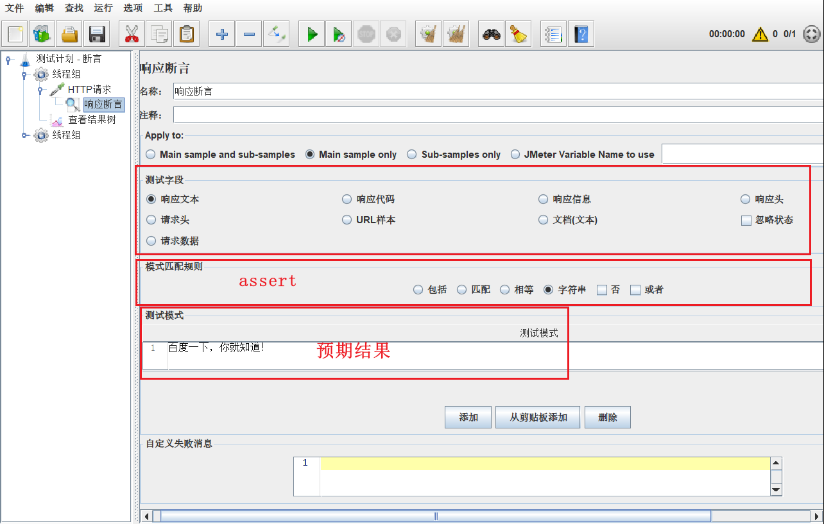Select the 文档(文本) radio button
Screen dimensions: 824x524
tap(544, 220)
